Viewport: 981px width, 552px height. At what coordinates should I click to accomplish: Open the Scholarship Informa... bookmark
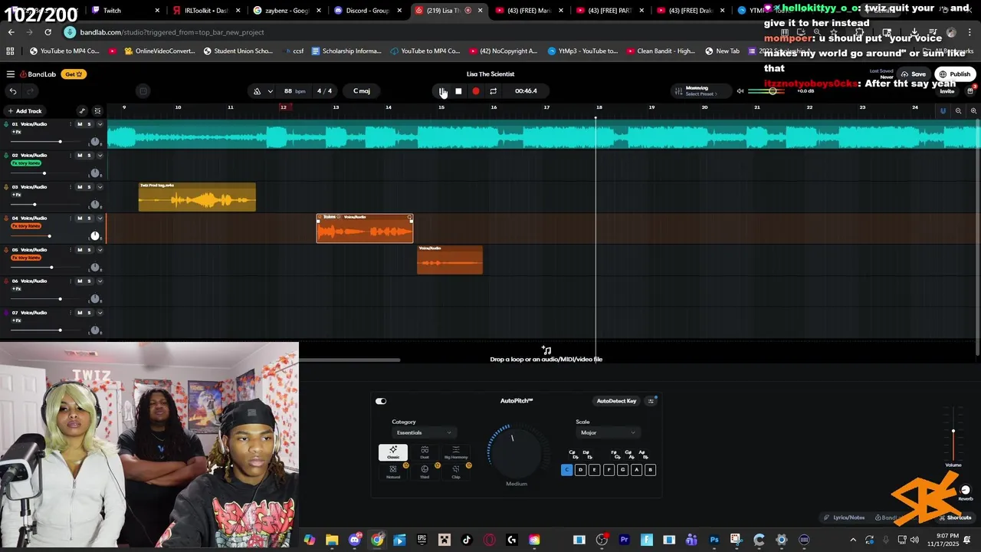(x=347, y=51)
